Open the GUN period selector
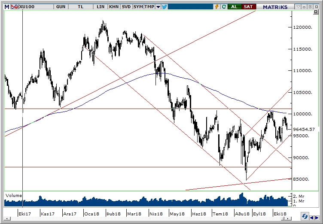Viewport: 323px width, 224px height. (x=61, y=7)
